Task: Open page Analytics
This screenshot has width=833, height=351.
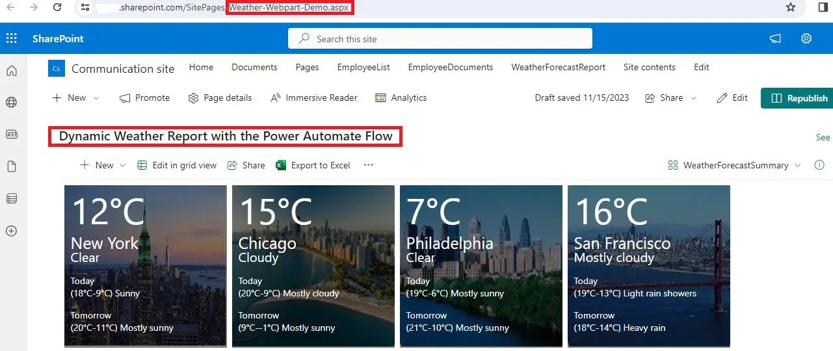Action: click(401, 97)
